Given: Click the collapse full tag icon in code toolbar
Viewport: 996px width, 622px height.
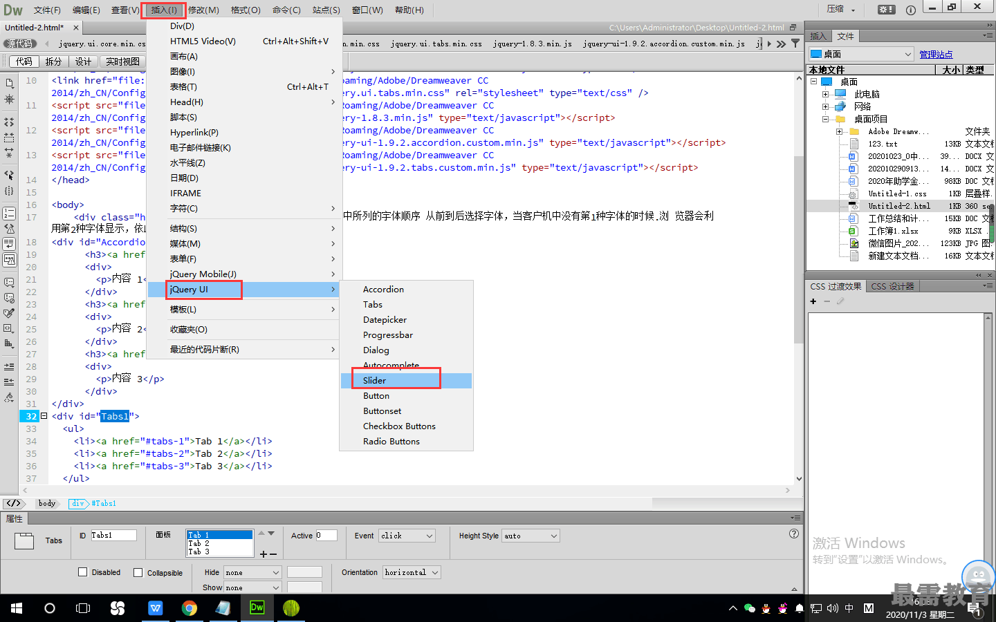Looking at the screenshot, I should [x=9, y=122].
